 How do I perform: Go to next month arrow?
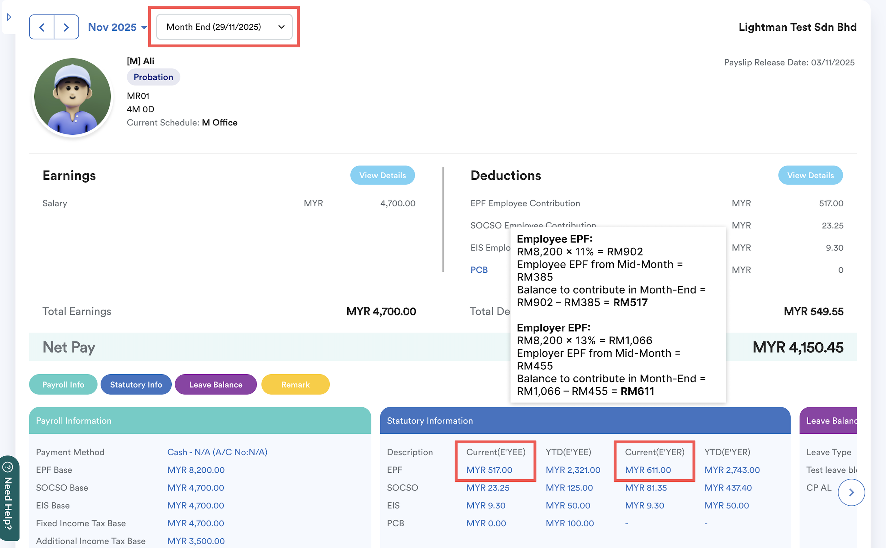pos(66,27)
